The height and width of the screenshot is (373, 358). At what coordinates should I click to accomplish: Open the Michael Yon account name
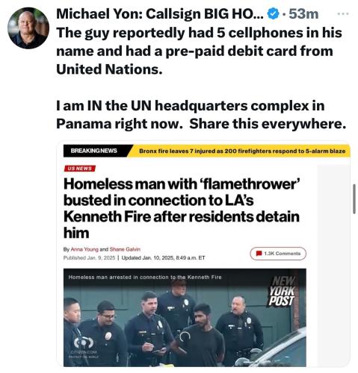click(x=159, y=14)
